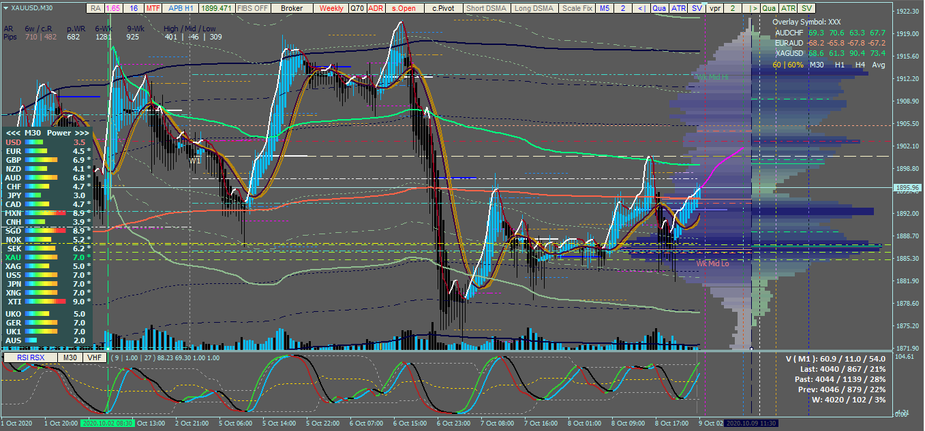The image size is (925, 431).
Task: Select the red Weekly button
Action: tap(331, 8)
